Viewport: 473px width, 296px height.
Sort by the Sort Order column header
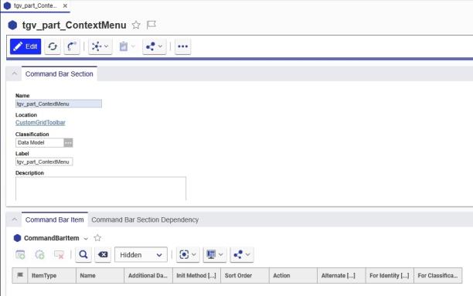click(x=245, y=275)
